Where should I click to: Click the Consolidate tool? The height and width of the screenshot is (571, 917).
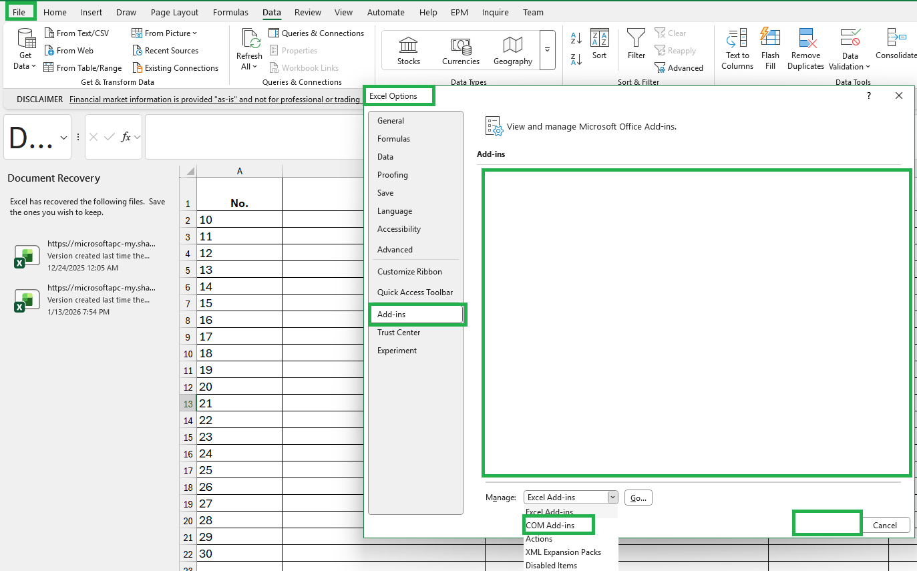coord(896,44)
